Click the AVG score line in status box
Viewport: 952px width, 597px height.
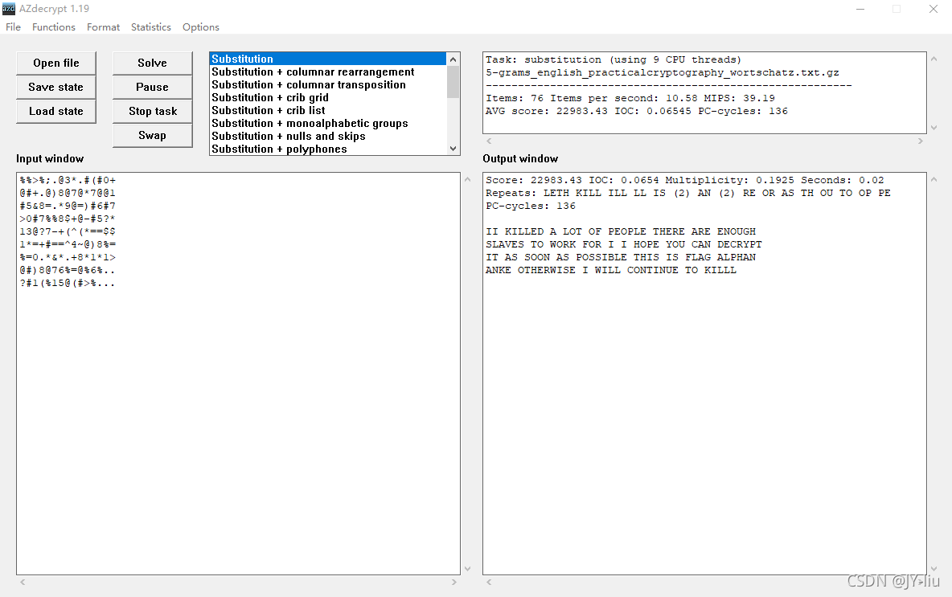(x=636, y=111)
